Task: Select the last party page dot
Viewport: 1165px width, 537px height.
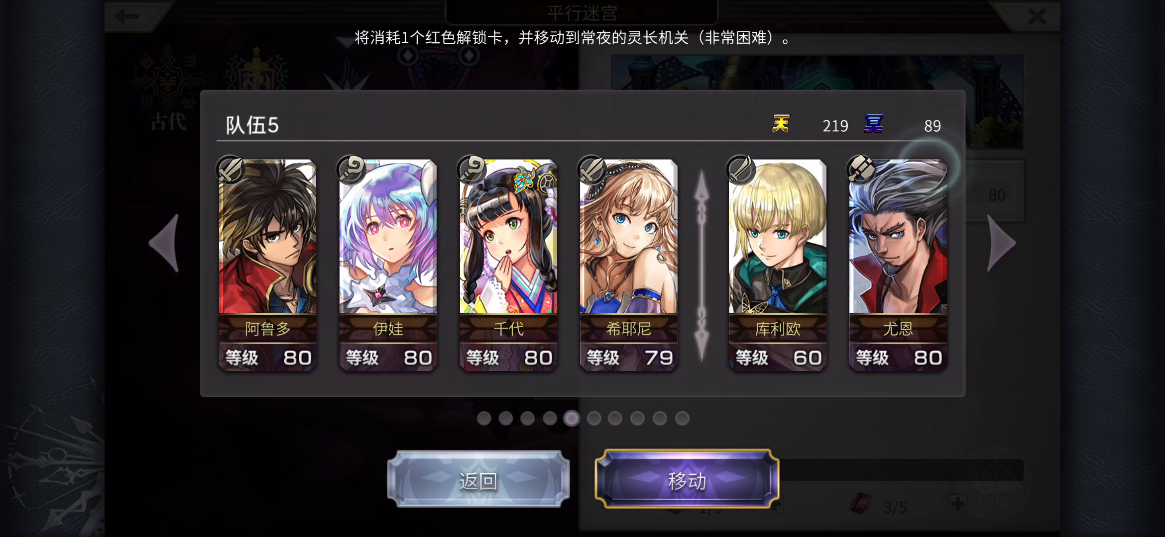Action: tap(682, 418)
